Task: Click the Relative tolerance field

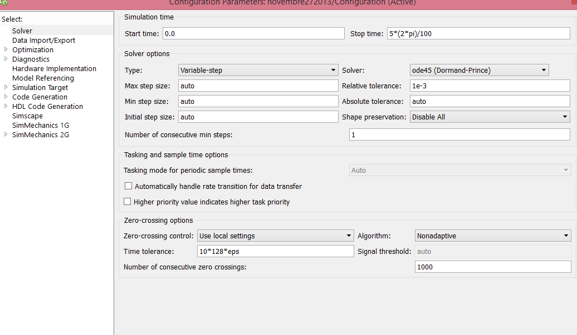Action: 489,86
